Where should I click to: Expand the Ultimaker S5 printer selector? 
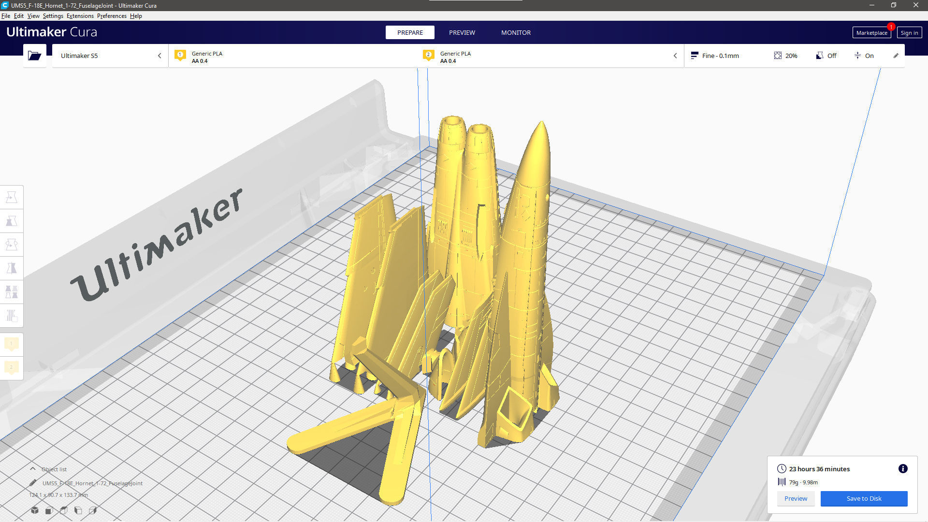[110, 56]
